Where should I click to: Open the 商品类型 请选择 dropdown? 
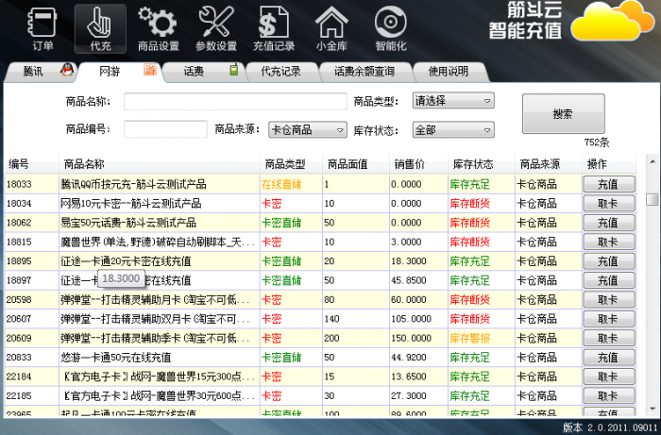[453, 101]
